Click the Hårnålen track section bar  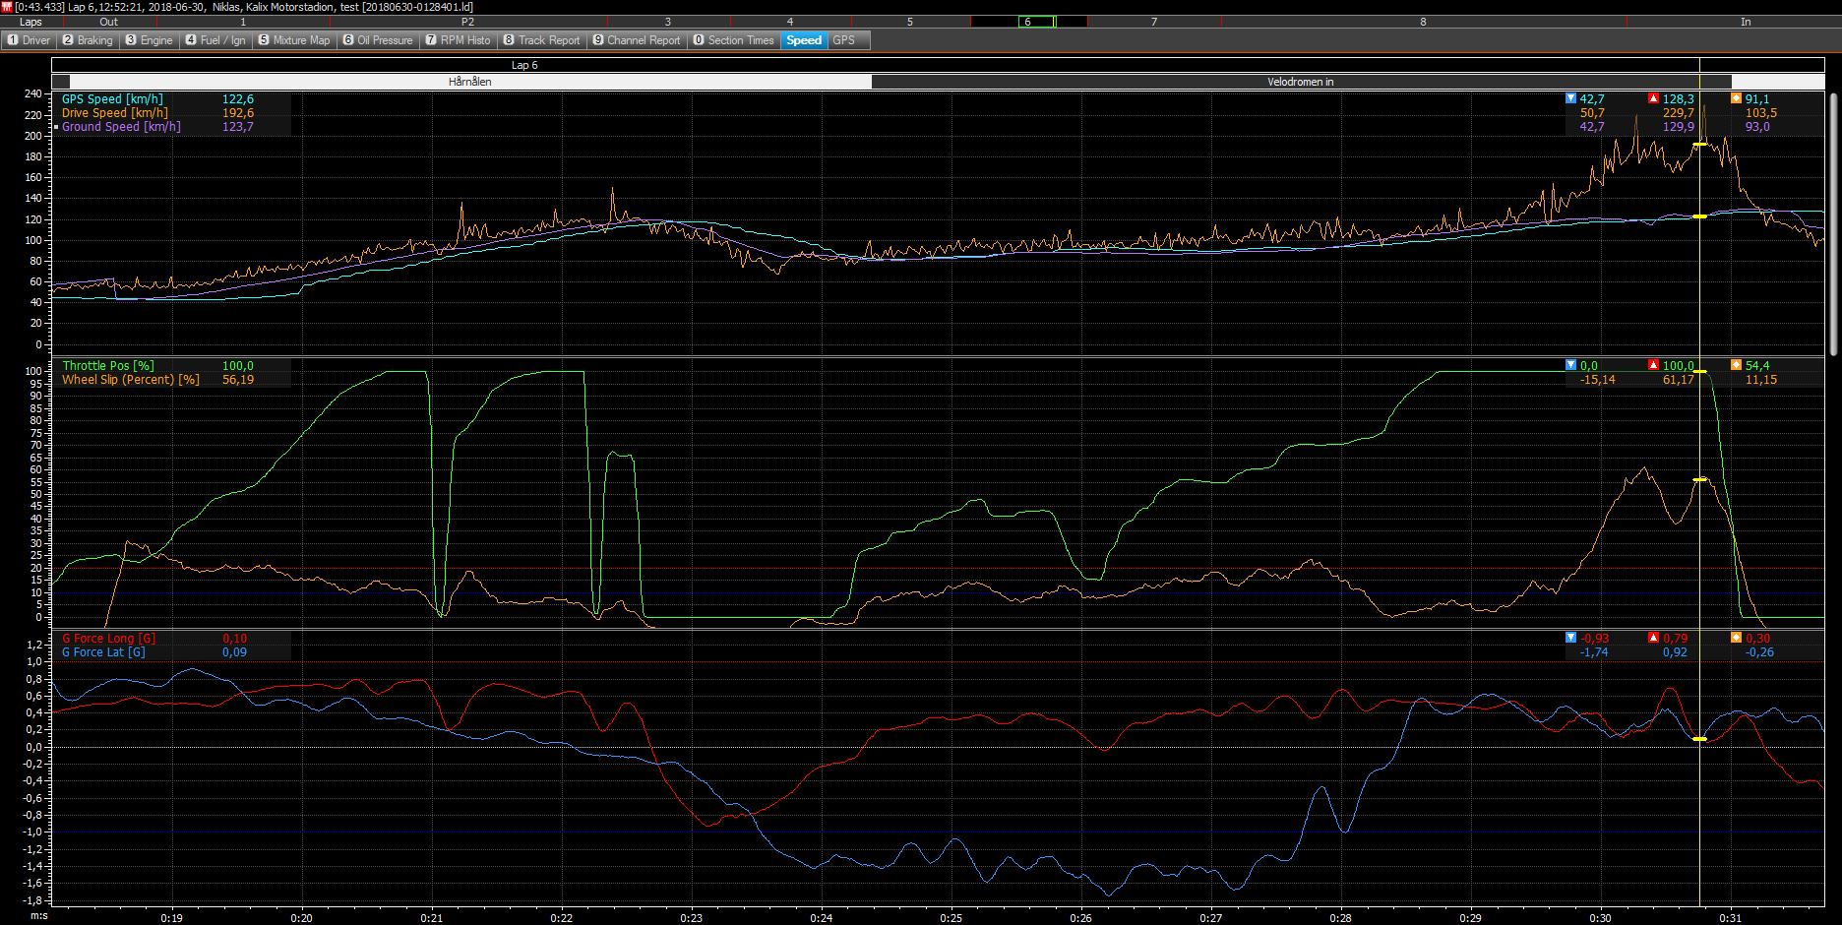point(469,82)
